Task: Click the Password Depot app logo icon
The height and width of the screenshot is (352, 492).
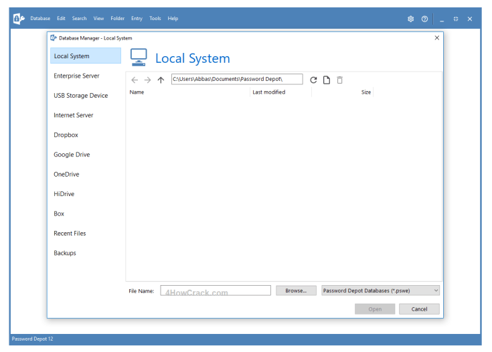Action: coord(19,19)
